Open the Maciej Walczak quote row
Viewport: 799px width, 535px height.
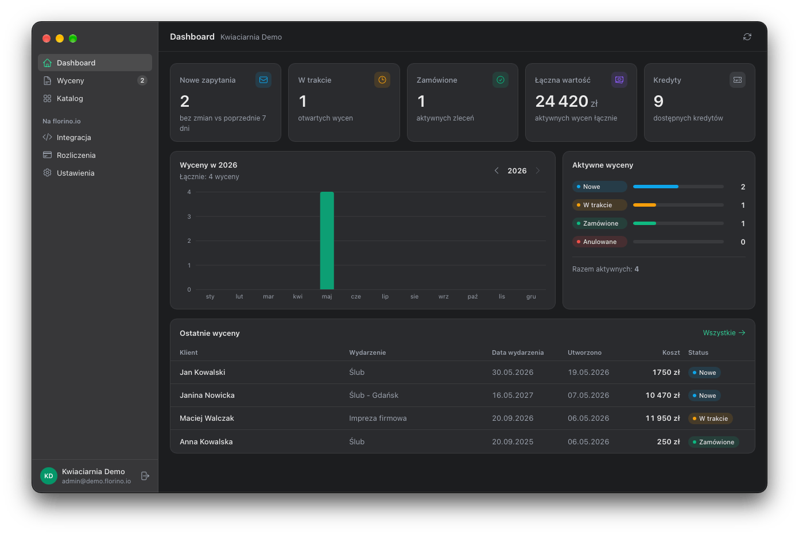pyautogui.click(x=463, y=418)
